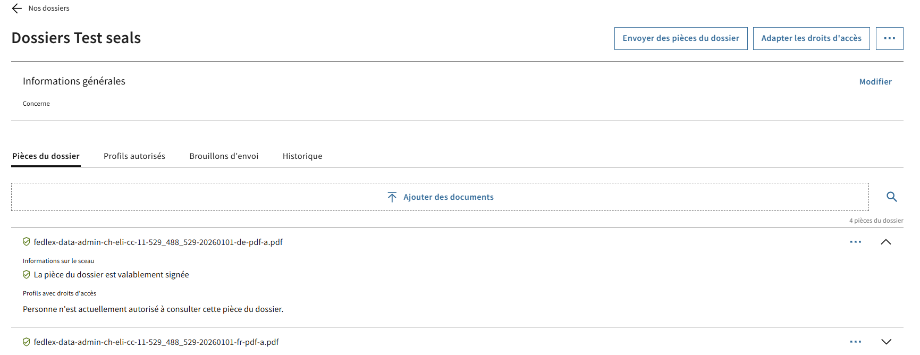Click the Modifier link
920x355 pixels.
pyautogui.click(x=875, y=82)
